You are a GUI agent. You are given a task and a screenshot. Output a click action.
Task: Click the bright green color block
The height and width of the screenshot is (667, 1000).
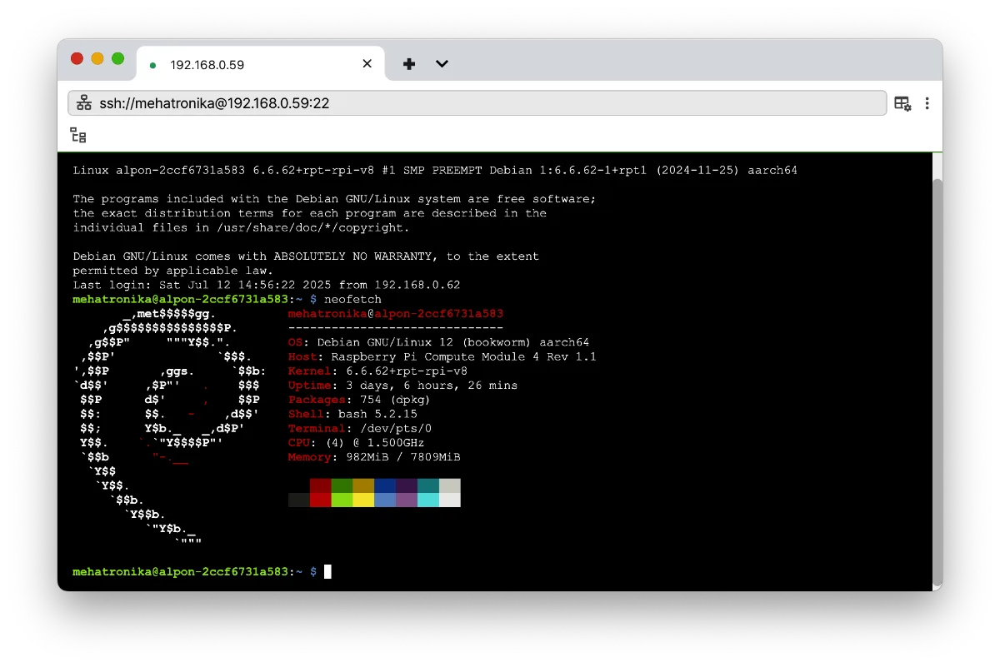342,500
